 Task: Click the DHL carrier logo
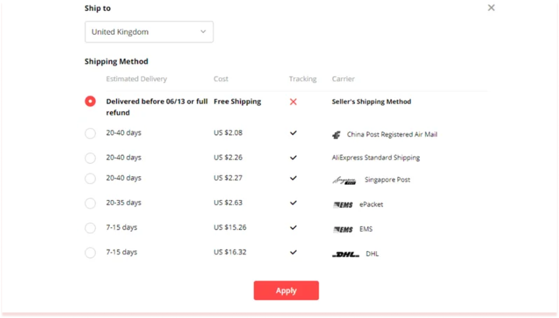coord(346,254)
